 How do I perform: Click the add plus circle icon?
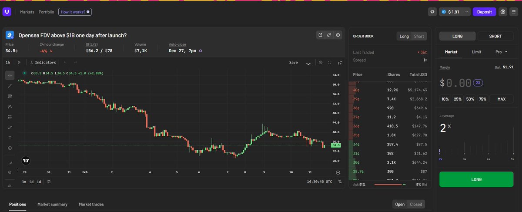click(x=338, y=35)
